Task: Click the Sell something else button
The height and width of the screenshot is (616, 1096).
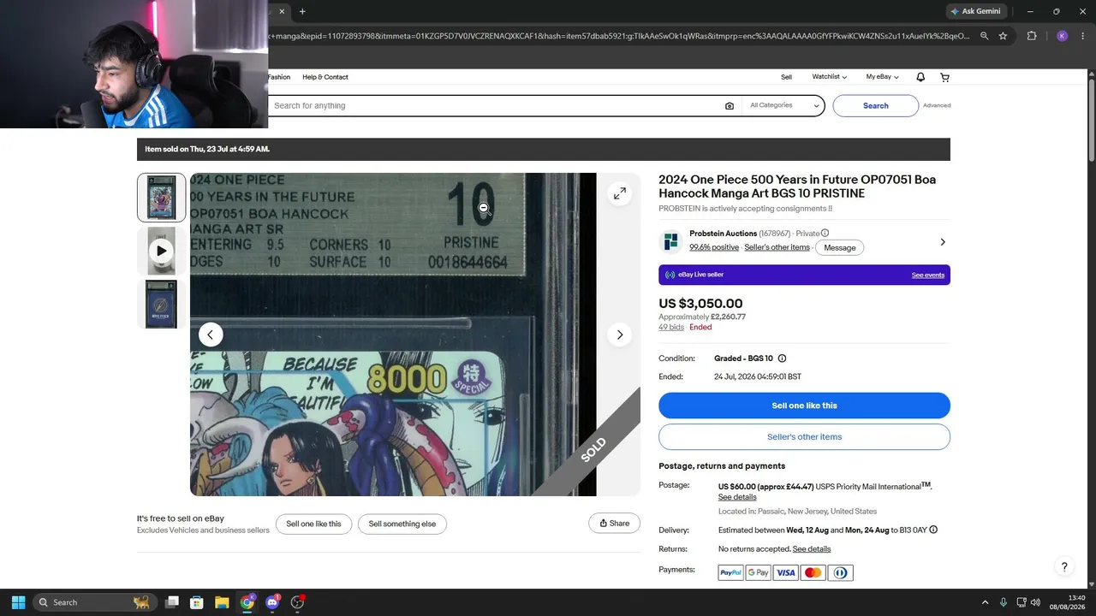Action: click(402, 524)
